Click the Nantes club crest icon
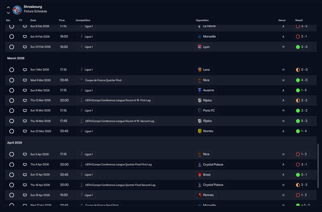 tap(200, 131)
